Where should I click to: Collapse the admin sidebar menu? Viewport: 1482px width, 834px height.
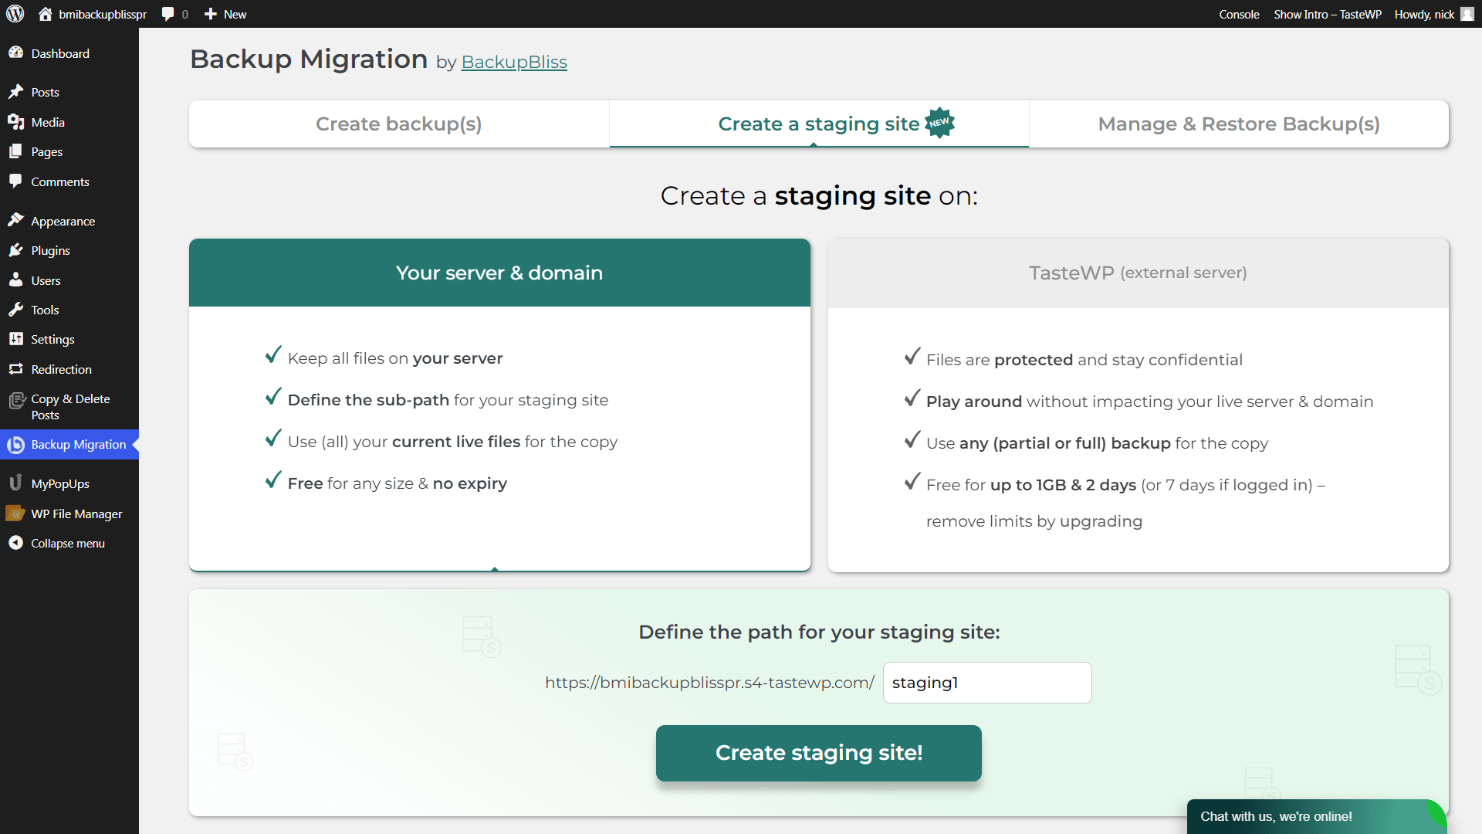pyautogui.click(x=67, y=543)
